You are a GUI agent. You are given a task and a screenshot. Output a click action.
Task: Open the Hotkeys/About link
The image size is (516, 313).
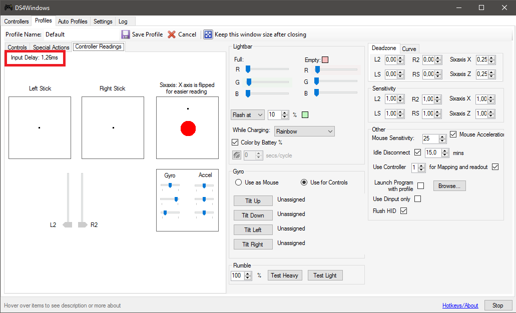click(460, 305)
